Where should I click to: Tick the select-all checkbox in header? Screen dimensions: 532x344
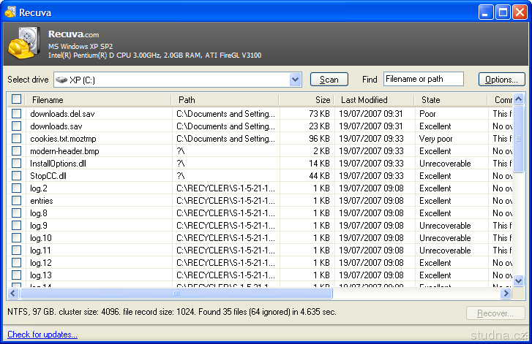point(17,100)
